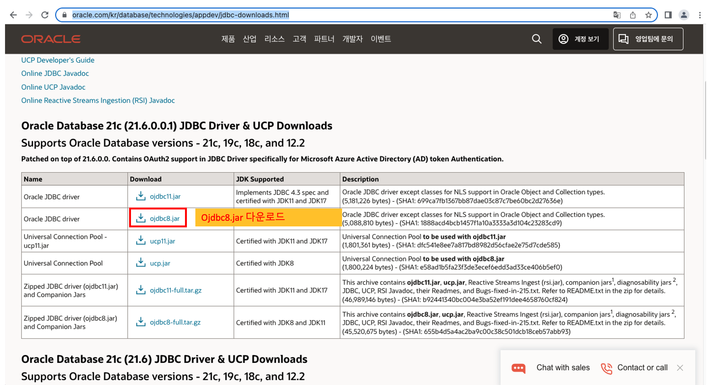Click the Download column header
The height and width of the screenshot is (385, 713).
click(181, 179)
